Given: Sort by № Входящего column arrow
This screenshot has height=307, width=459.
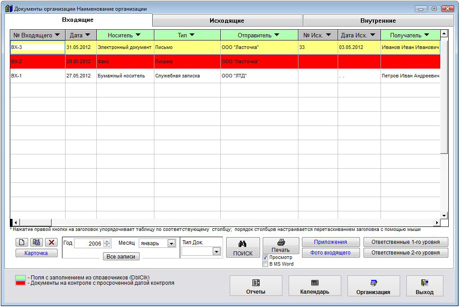Looking at the screenshot, I should click(58, 35).
